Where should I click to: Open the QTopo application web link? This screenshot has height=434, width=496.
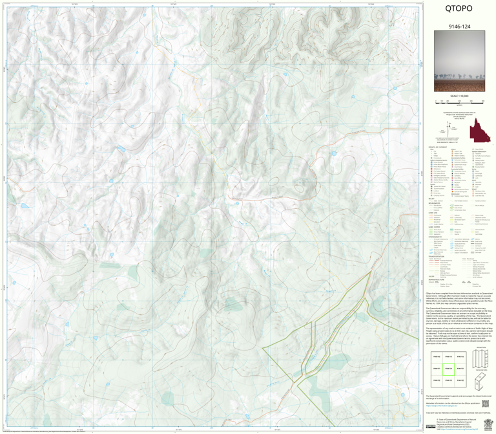pos(441,406)
